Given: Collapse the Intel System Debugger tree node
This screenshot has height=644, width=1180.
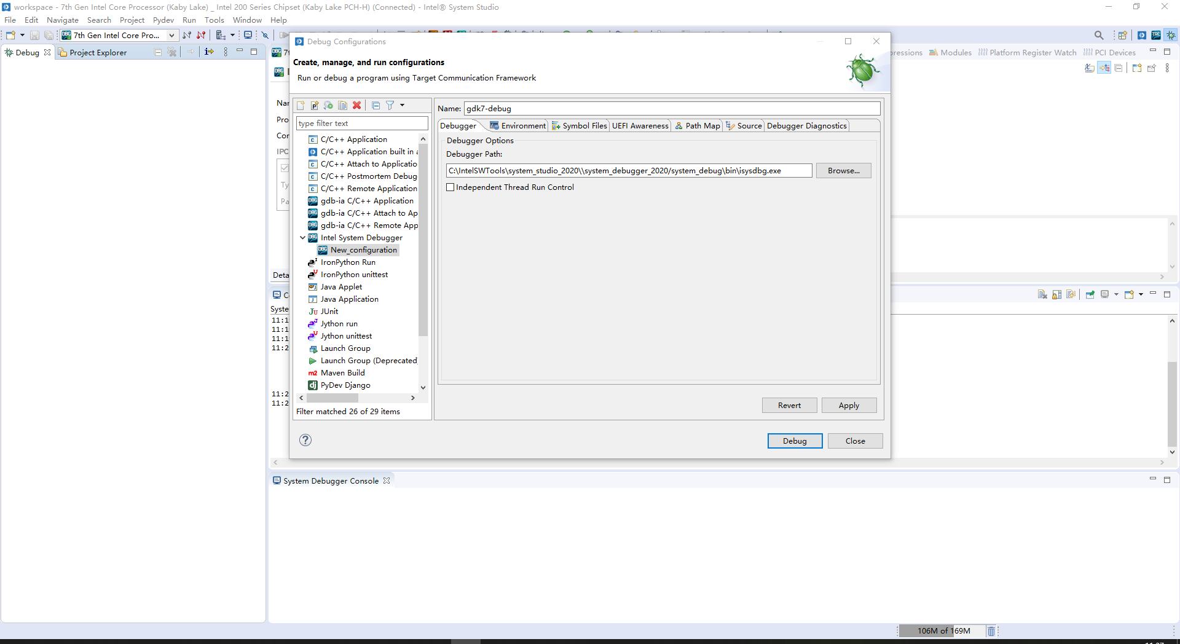Looking at the screenshot, I should 302,238.
